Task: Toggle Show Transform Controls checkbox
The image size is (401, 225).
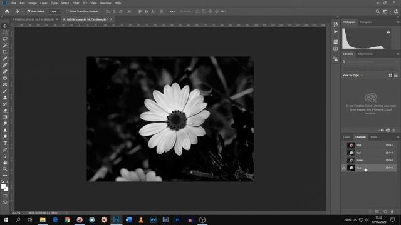Action: 68,11
